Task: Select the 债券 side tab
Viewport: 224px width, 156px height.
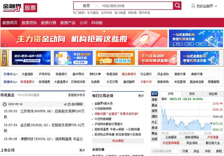Action: click(x=154, y=111)
